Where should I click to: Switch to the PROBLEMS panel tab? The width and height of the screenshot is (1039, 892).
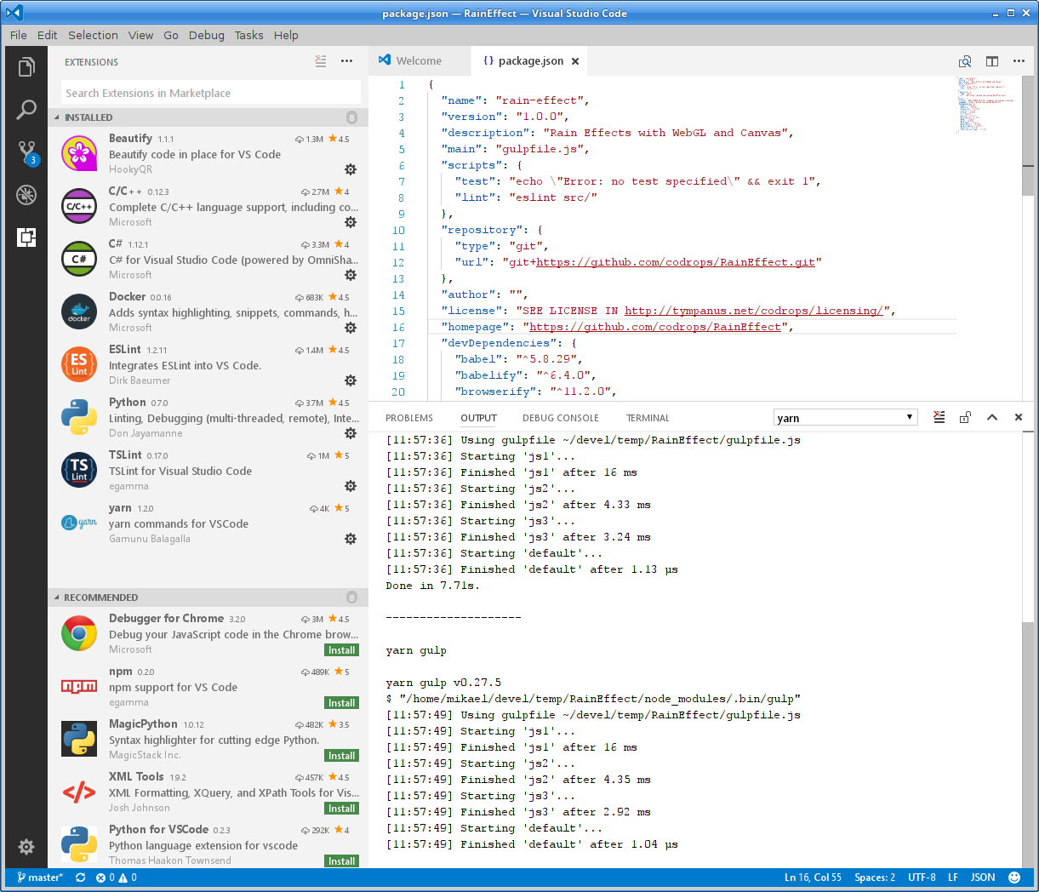pyautogui.click(x=409, y=418)
